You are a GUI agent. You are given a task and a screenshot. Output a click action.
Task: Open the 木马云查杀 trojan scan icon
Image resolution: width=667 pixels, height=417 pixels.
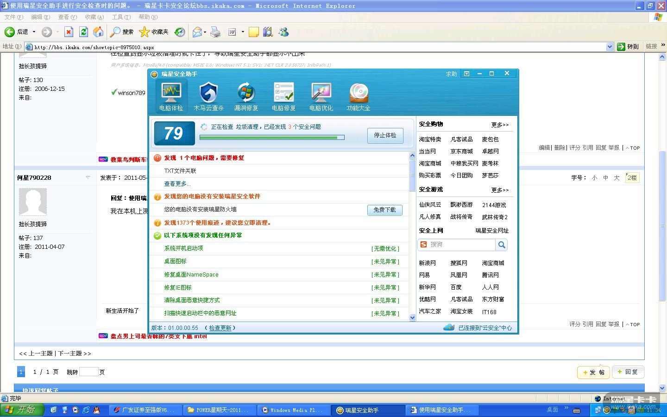(208, 96)
